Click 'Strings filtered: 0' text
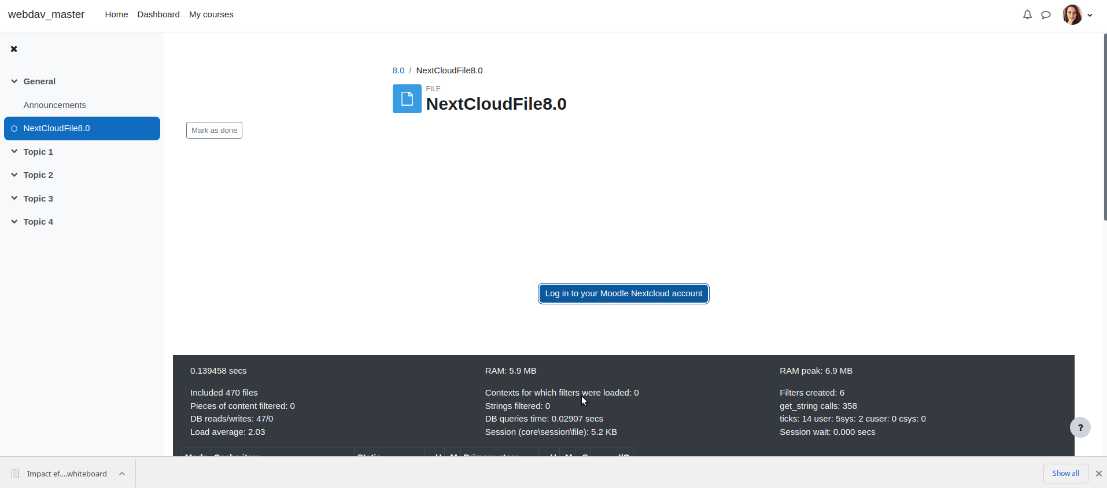Viewport: 1107px width, 488px height. (x=518, y=406)
